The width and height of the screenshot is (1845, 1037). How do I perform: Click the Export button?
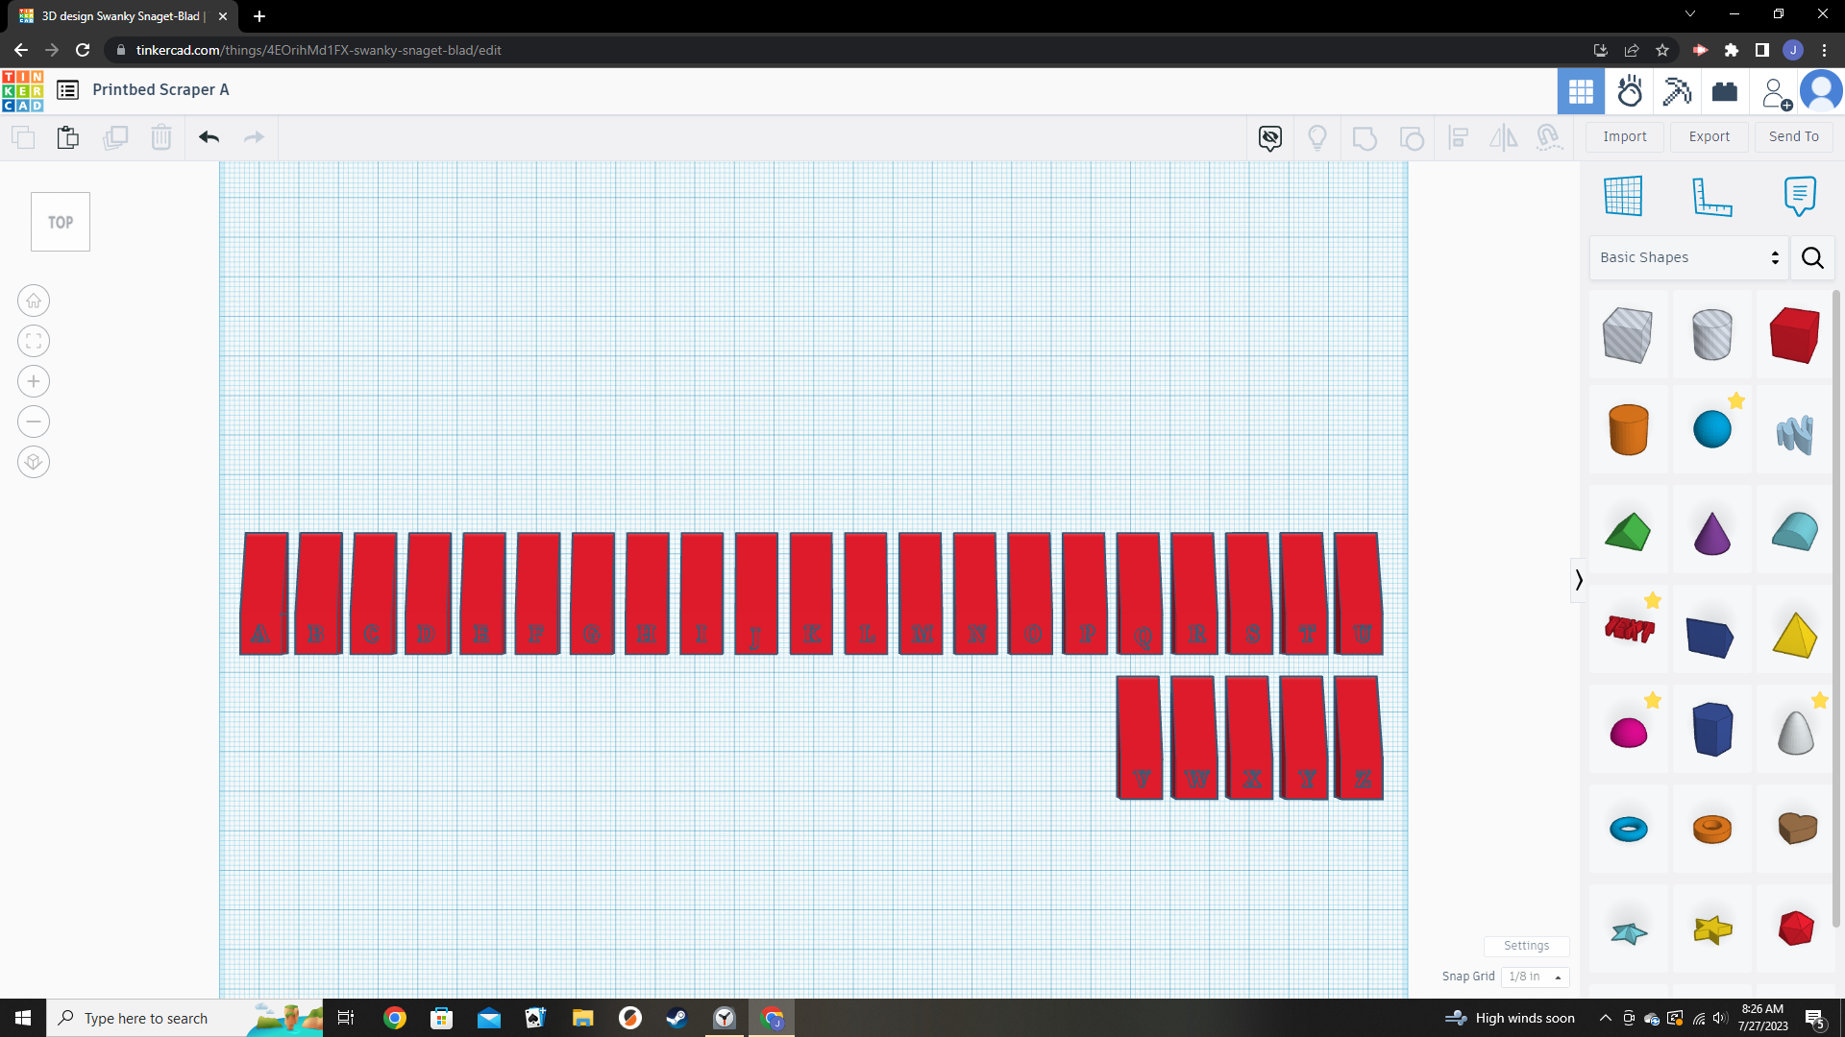[1709, 136]
